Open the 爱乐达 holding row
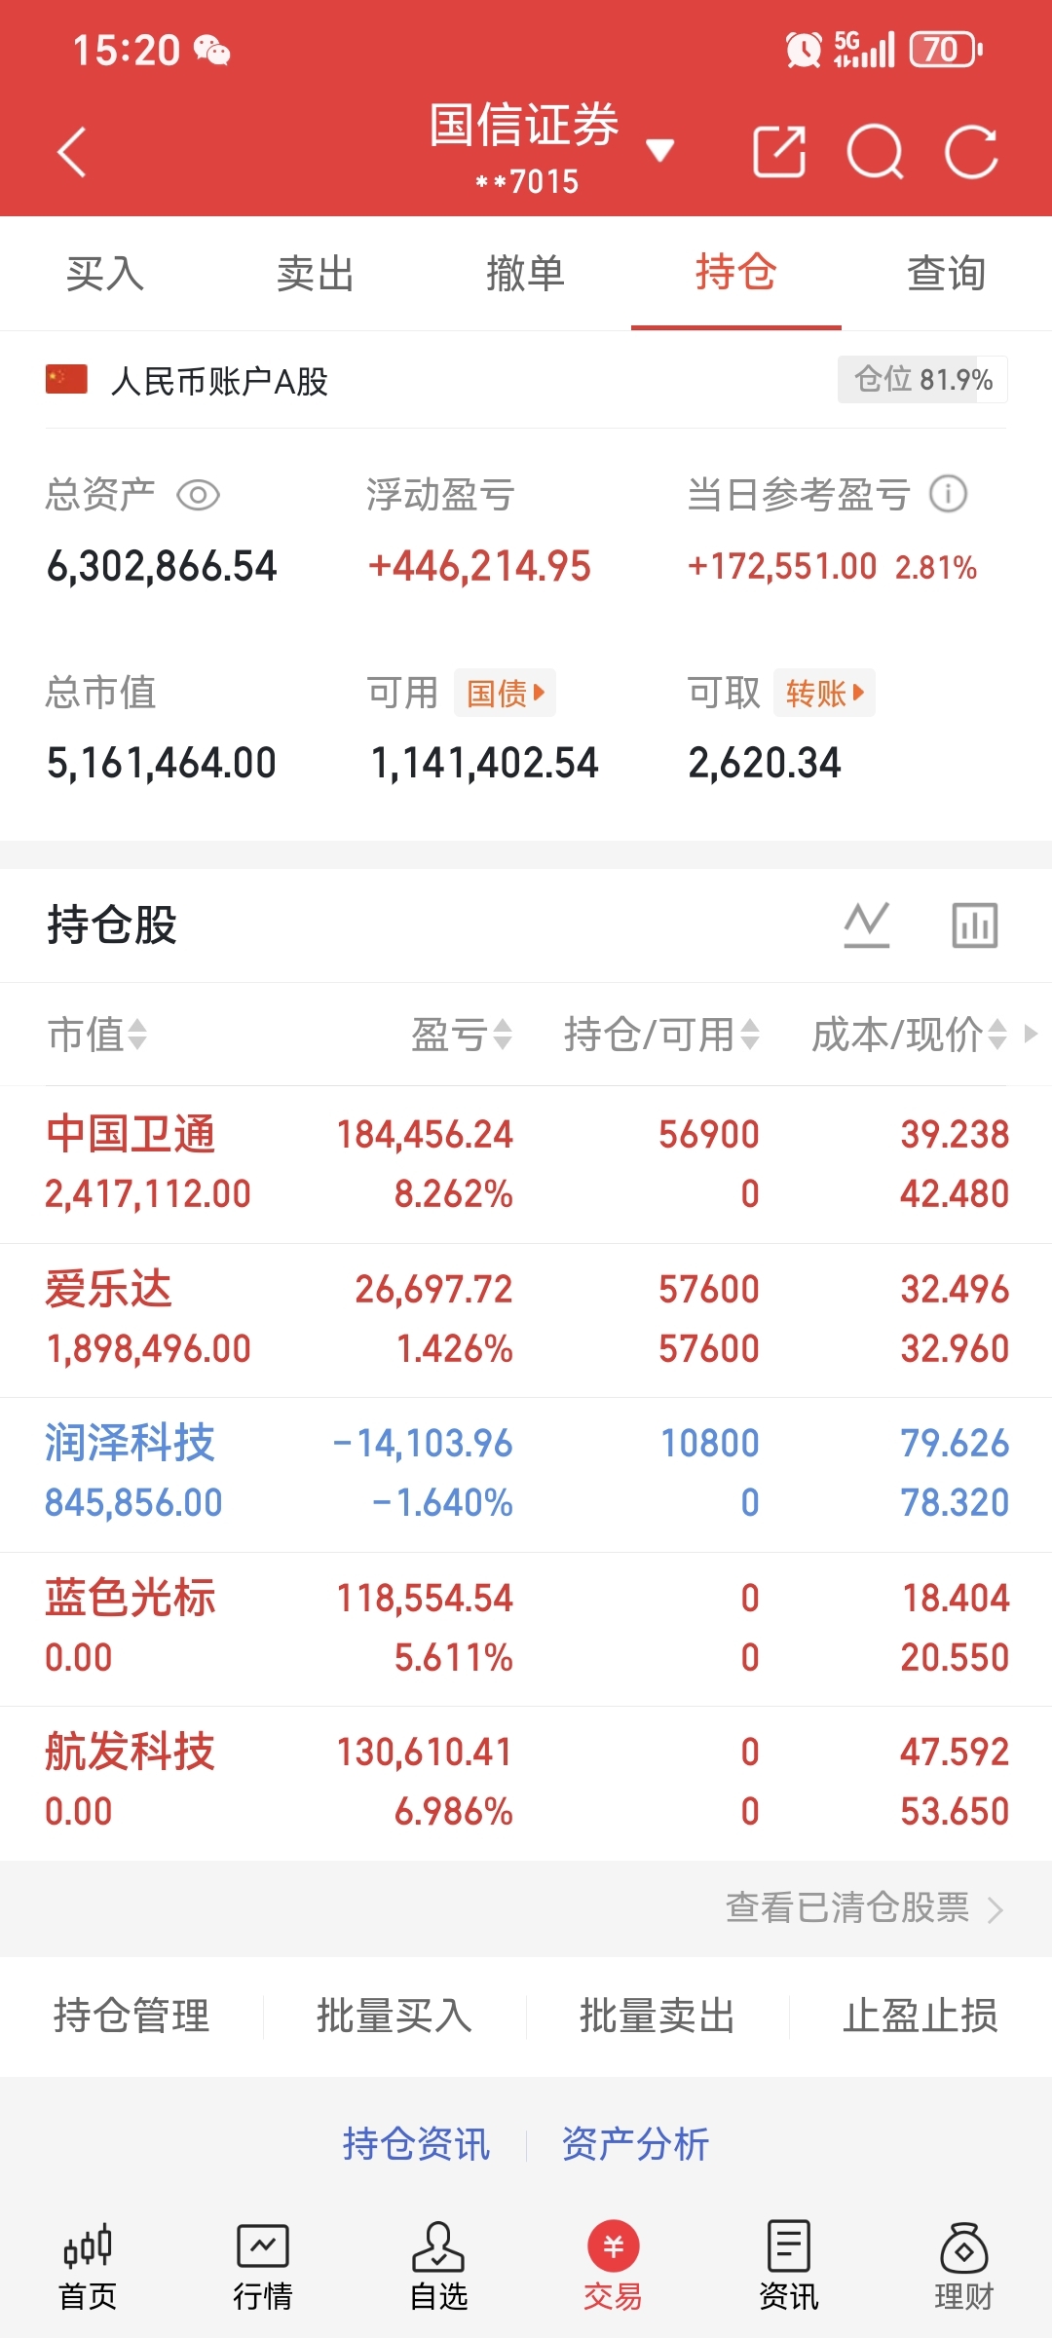 (x=526, y=1320)
